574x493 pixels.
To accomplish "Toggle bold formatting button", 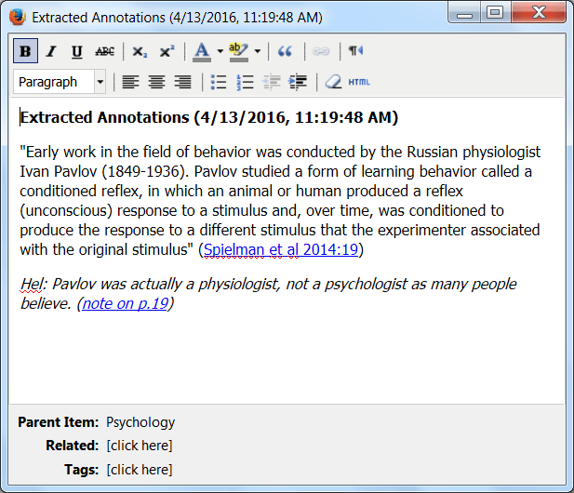I will 25,51.
